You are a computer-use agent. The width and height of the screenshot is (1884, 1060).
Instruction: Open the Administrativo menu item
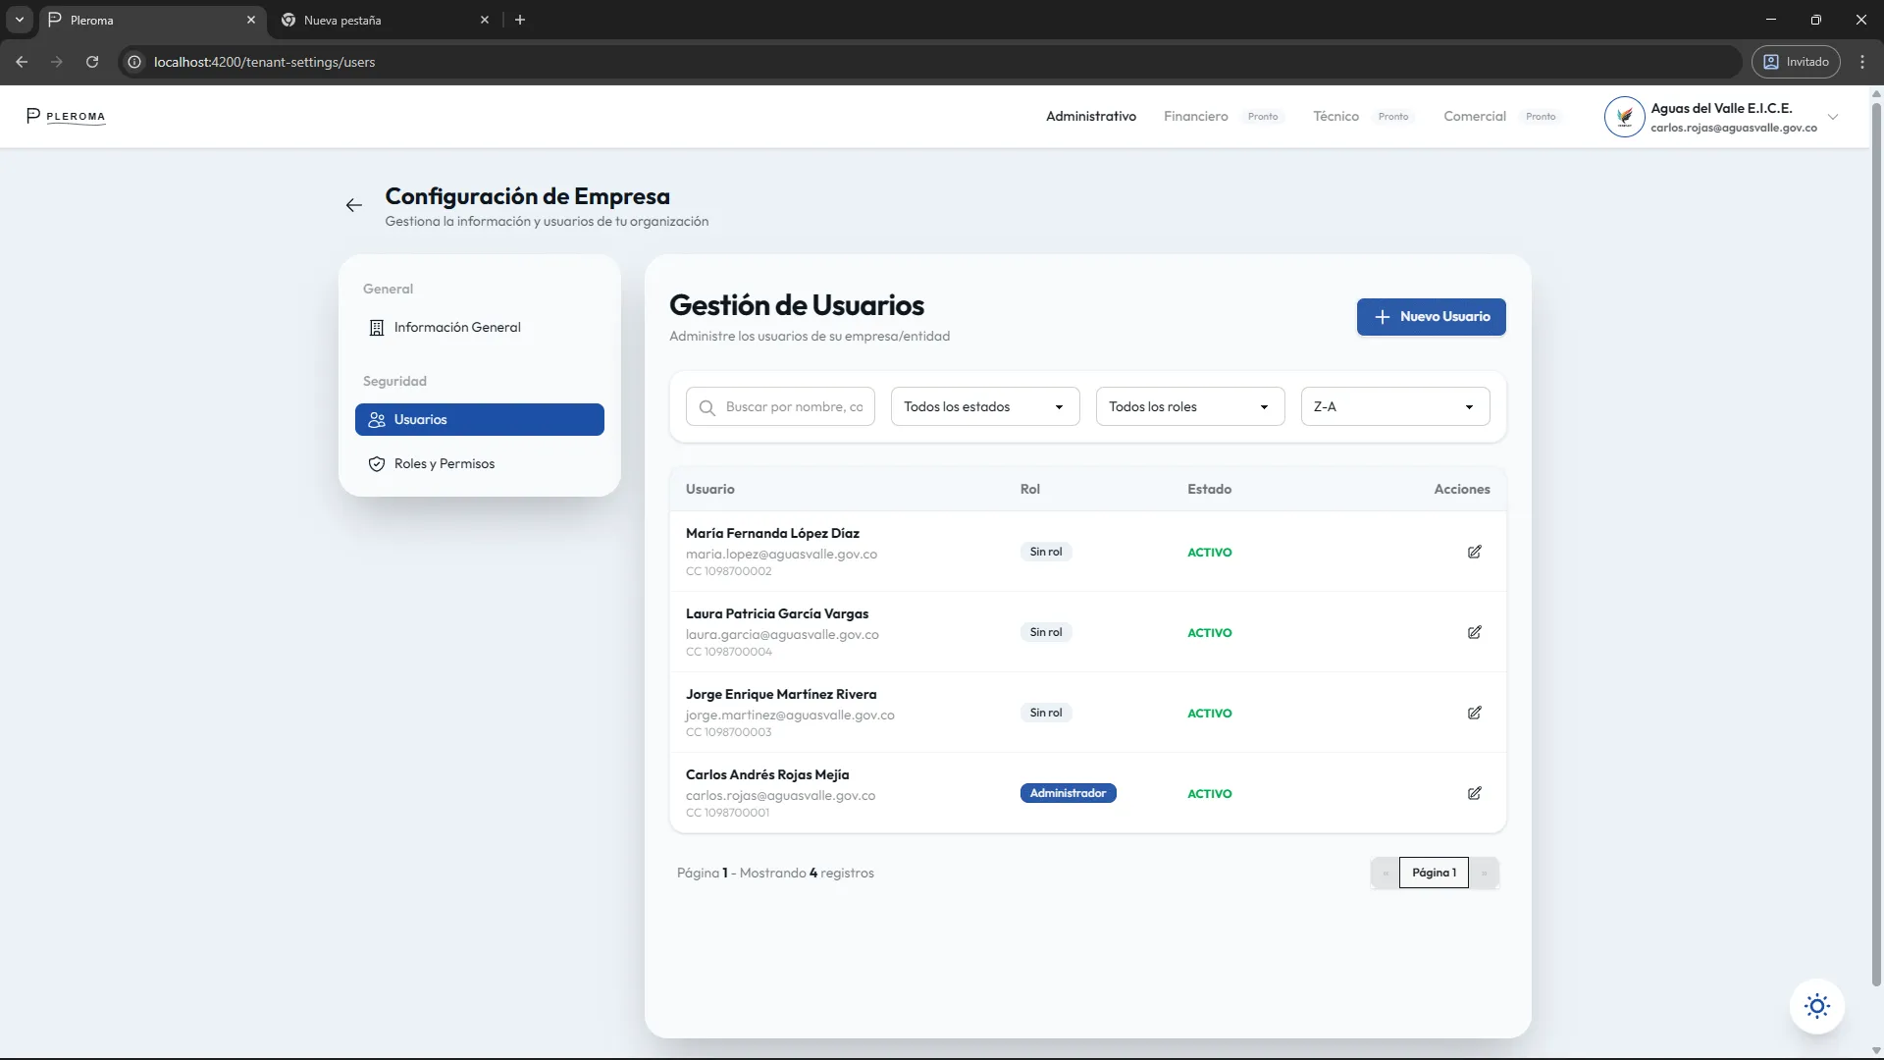[x=1090, y=116]
